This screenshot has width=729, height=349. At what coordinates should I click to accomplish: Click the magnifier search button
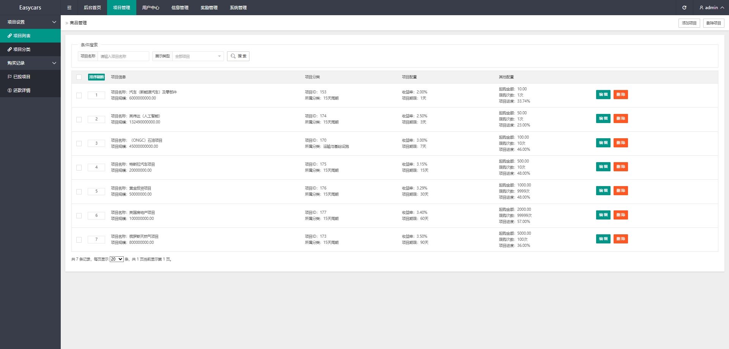coord(238,56)
